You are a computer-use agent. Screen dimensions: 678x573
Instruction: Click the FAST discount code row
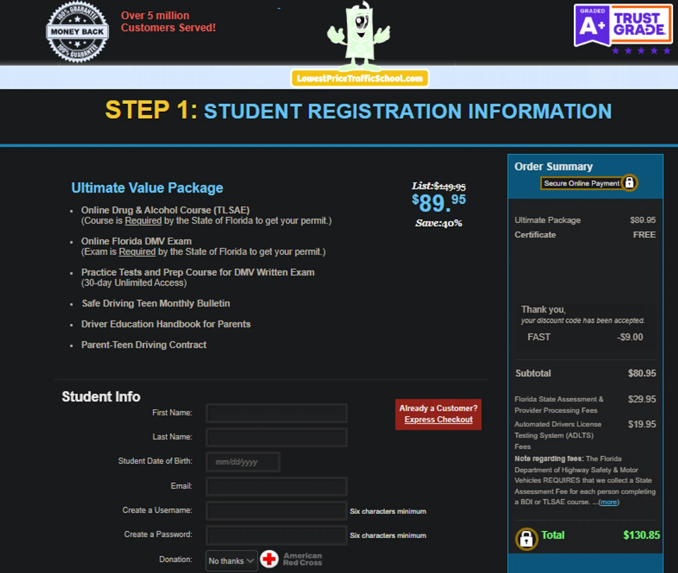(x=585, y=337)
